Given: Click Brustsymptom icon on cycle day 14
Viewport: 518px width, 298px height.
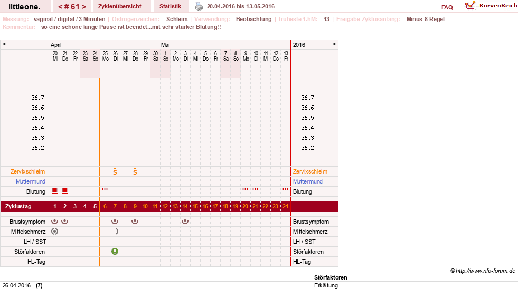Looking at the screenshot, I should coord(185,222).
